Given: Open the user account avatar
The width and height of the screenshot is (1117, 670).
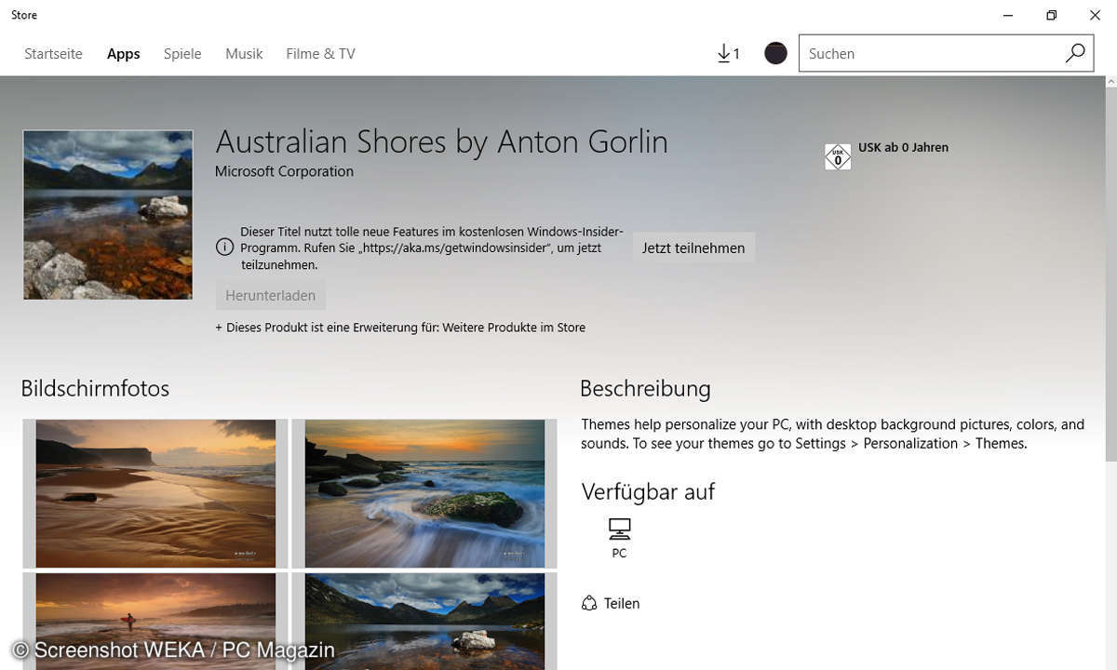Looking at the screenshot, I should (775, 53).
